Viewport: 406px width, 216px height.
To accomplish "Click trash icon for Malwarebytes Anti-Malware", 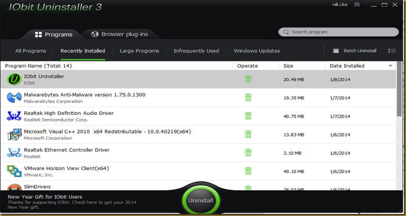I will pos(248,97).
